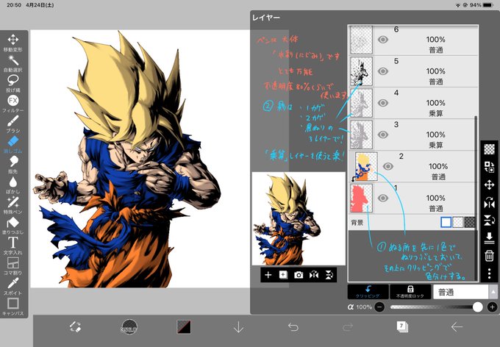Select the light transparent background option
This screenshot has width=500, height=347.
pyautogui.click(x=458, y=222)
